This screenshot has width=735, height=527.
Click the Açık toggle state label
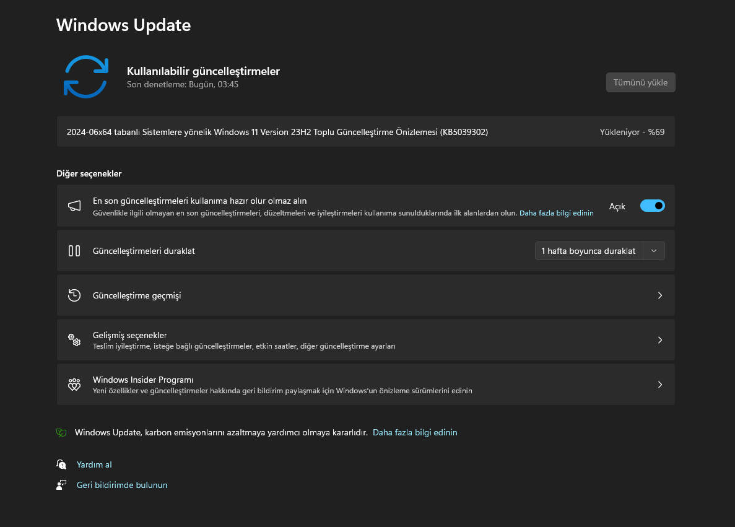617,206
